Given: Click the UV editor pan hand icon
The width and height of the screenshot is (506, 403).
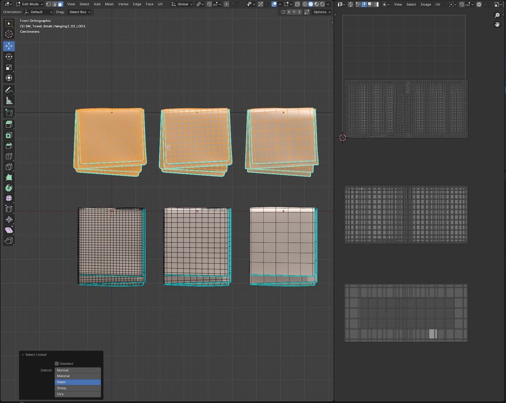Looking at the screenshot, I should [x=497, y=24].
